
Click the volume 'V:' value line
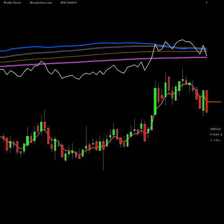click(x=216, y=135)
